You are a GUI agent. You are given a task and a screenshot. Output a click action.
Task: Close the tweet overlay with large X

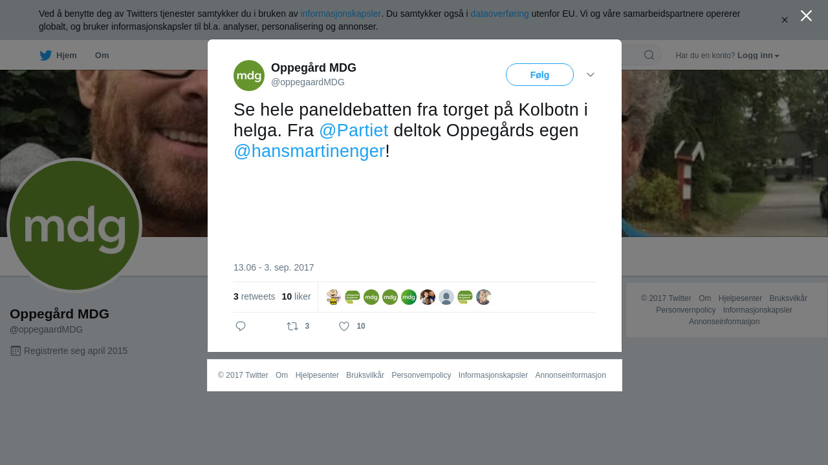click(806, 15)
